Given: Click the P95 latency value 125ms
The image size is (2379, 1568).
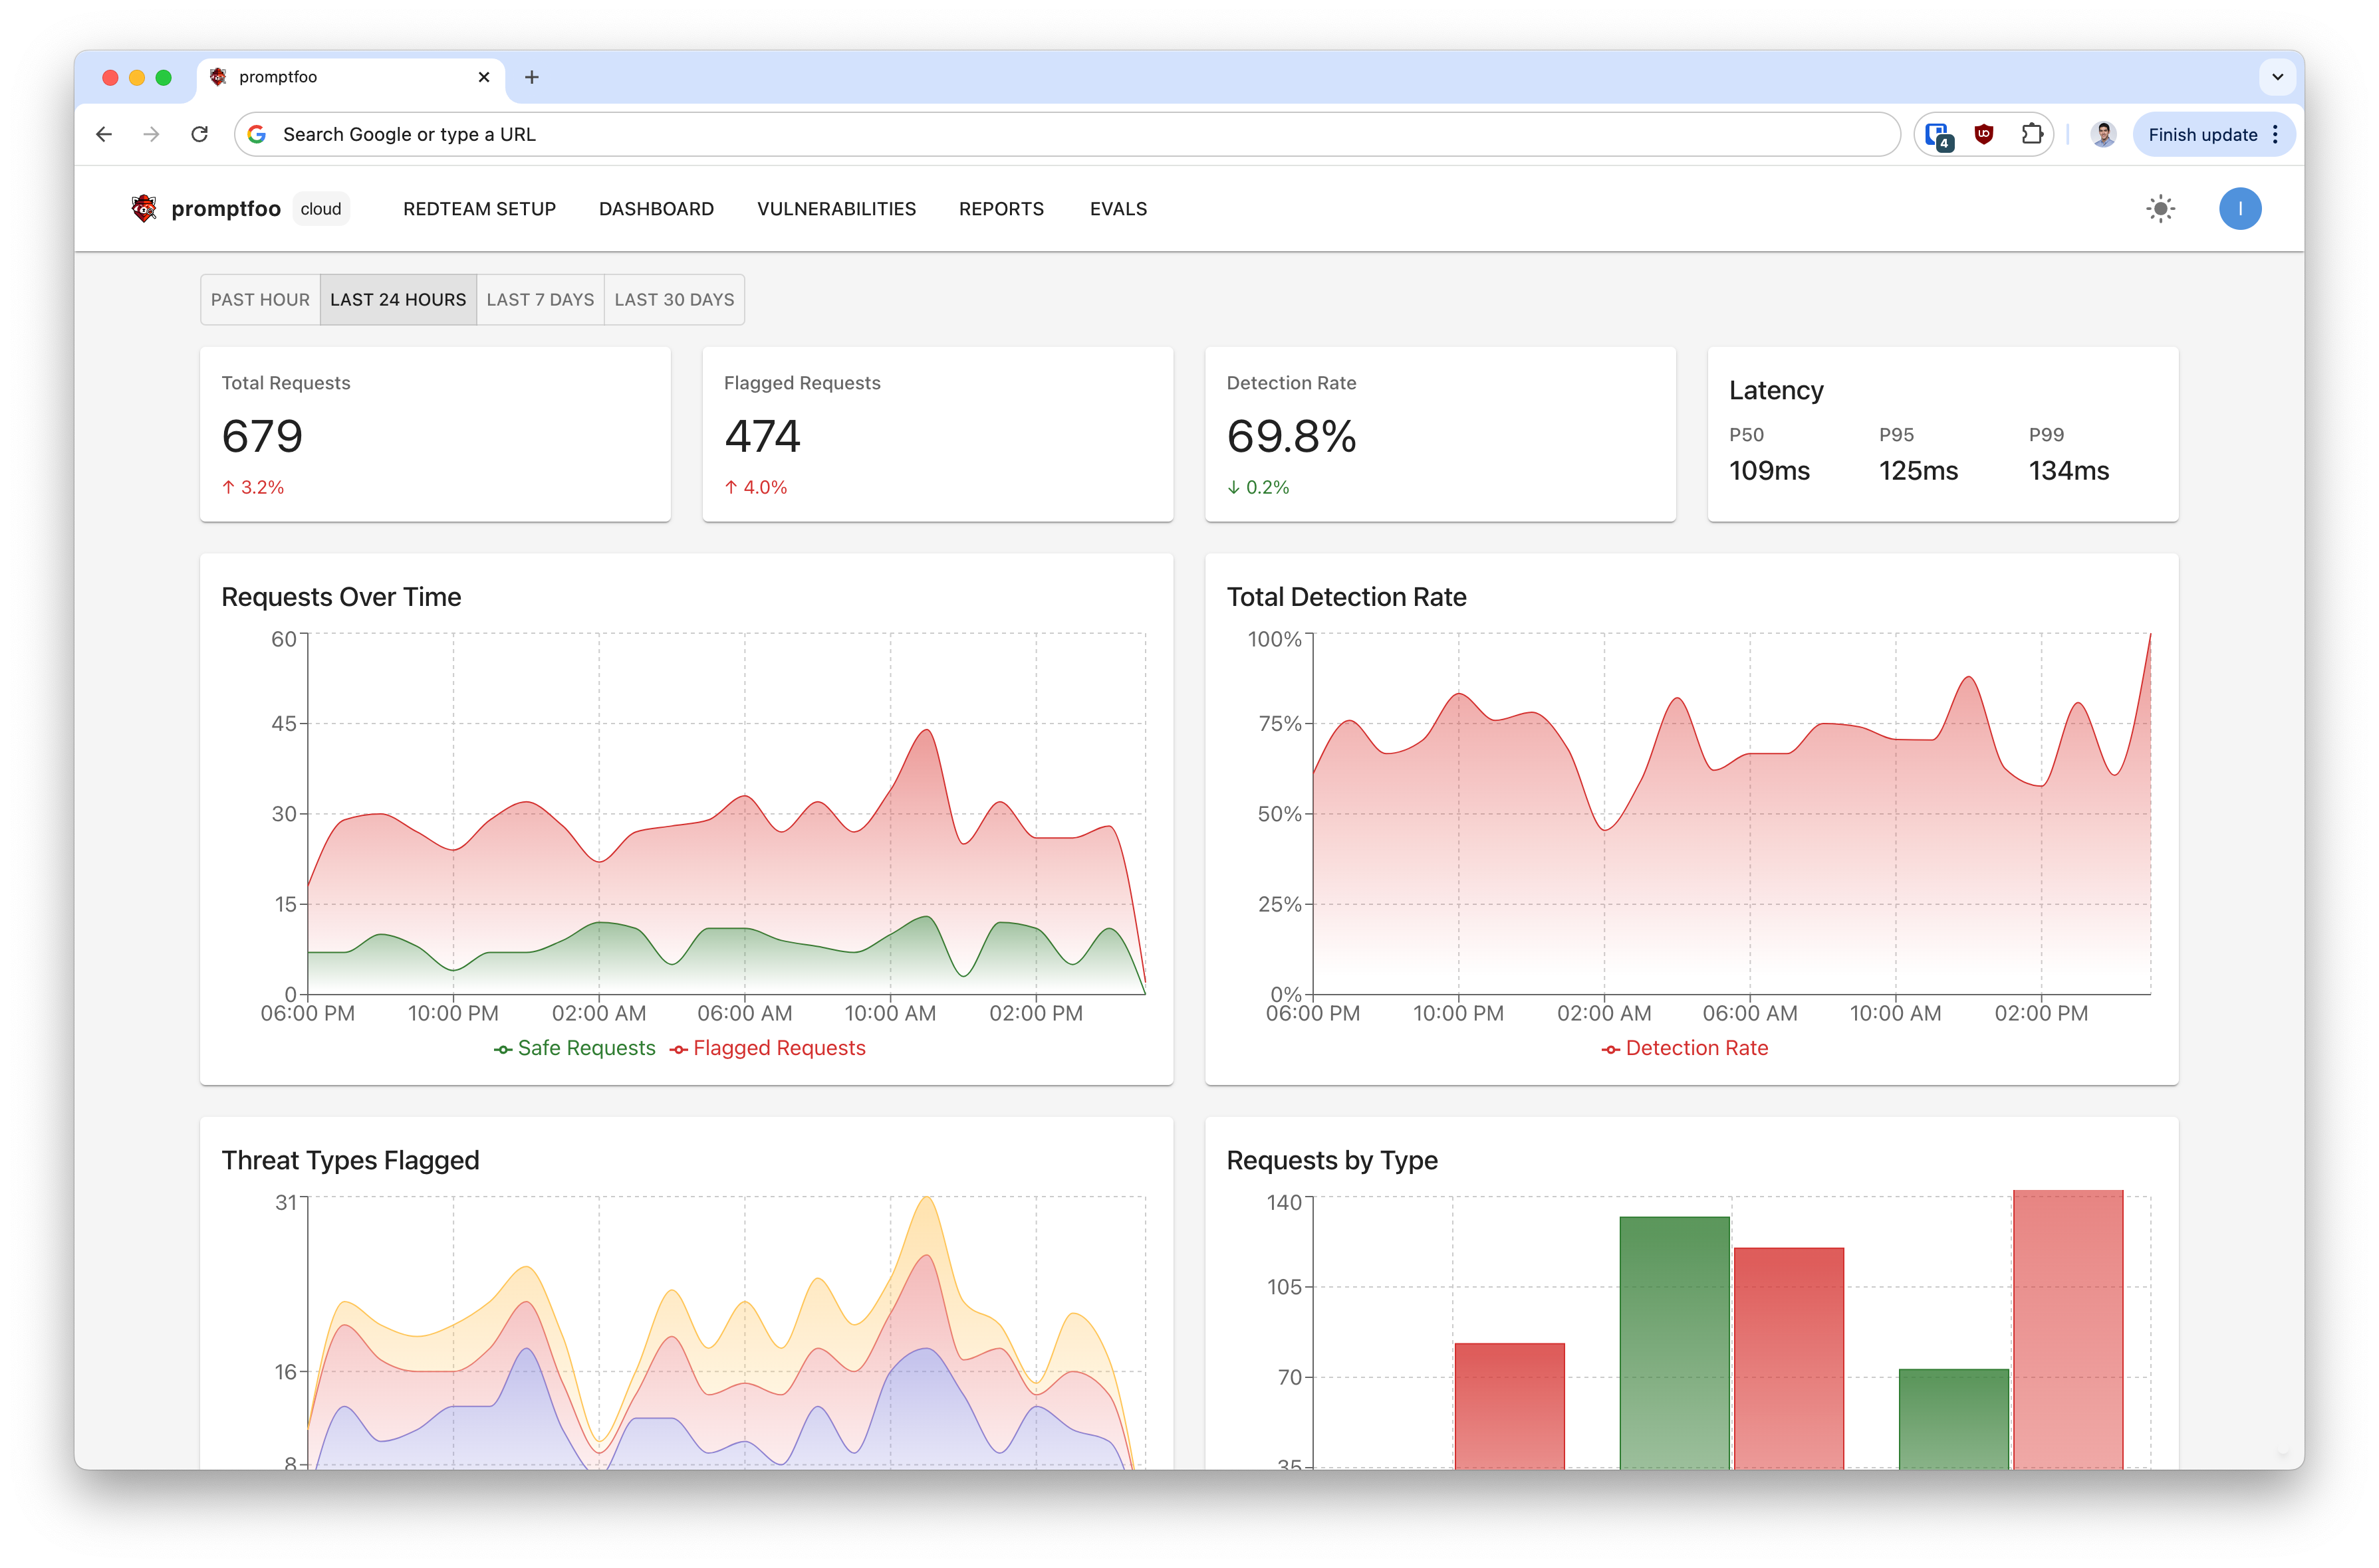Looking at the screenshot, I should coord(1918,471).
